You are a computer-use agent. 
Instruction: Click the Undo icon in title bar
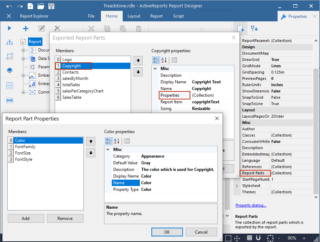(9, 6)
